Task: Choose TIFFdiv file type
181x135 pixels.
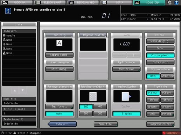Action: [167, 100]
